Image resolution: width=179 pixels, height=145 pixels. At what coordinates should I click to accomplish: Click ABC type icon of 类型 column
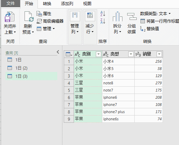click(x=106, y=54)
